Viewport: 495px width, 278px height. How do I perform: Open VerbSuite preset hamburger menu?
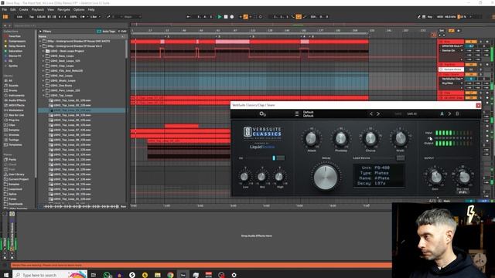coord(297,114)
